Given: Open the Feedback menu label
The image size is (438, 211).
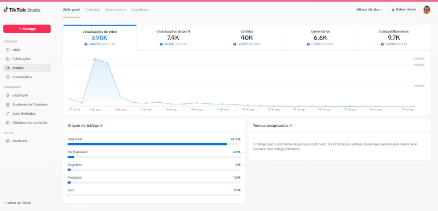Looking at the screenshot, I should click(20, 141).
